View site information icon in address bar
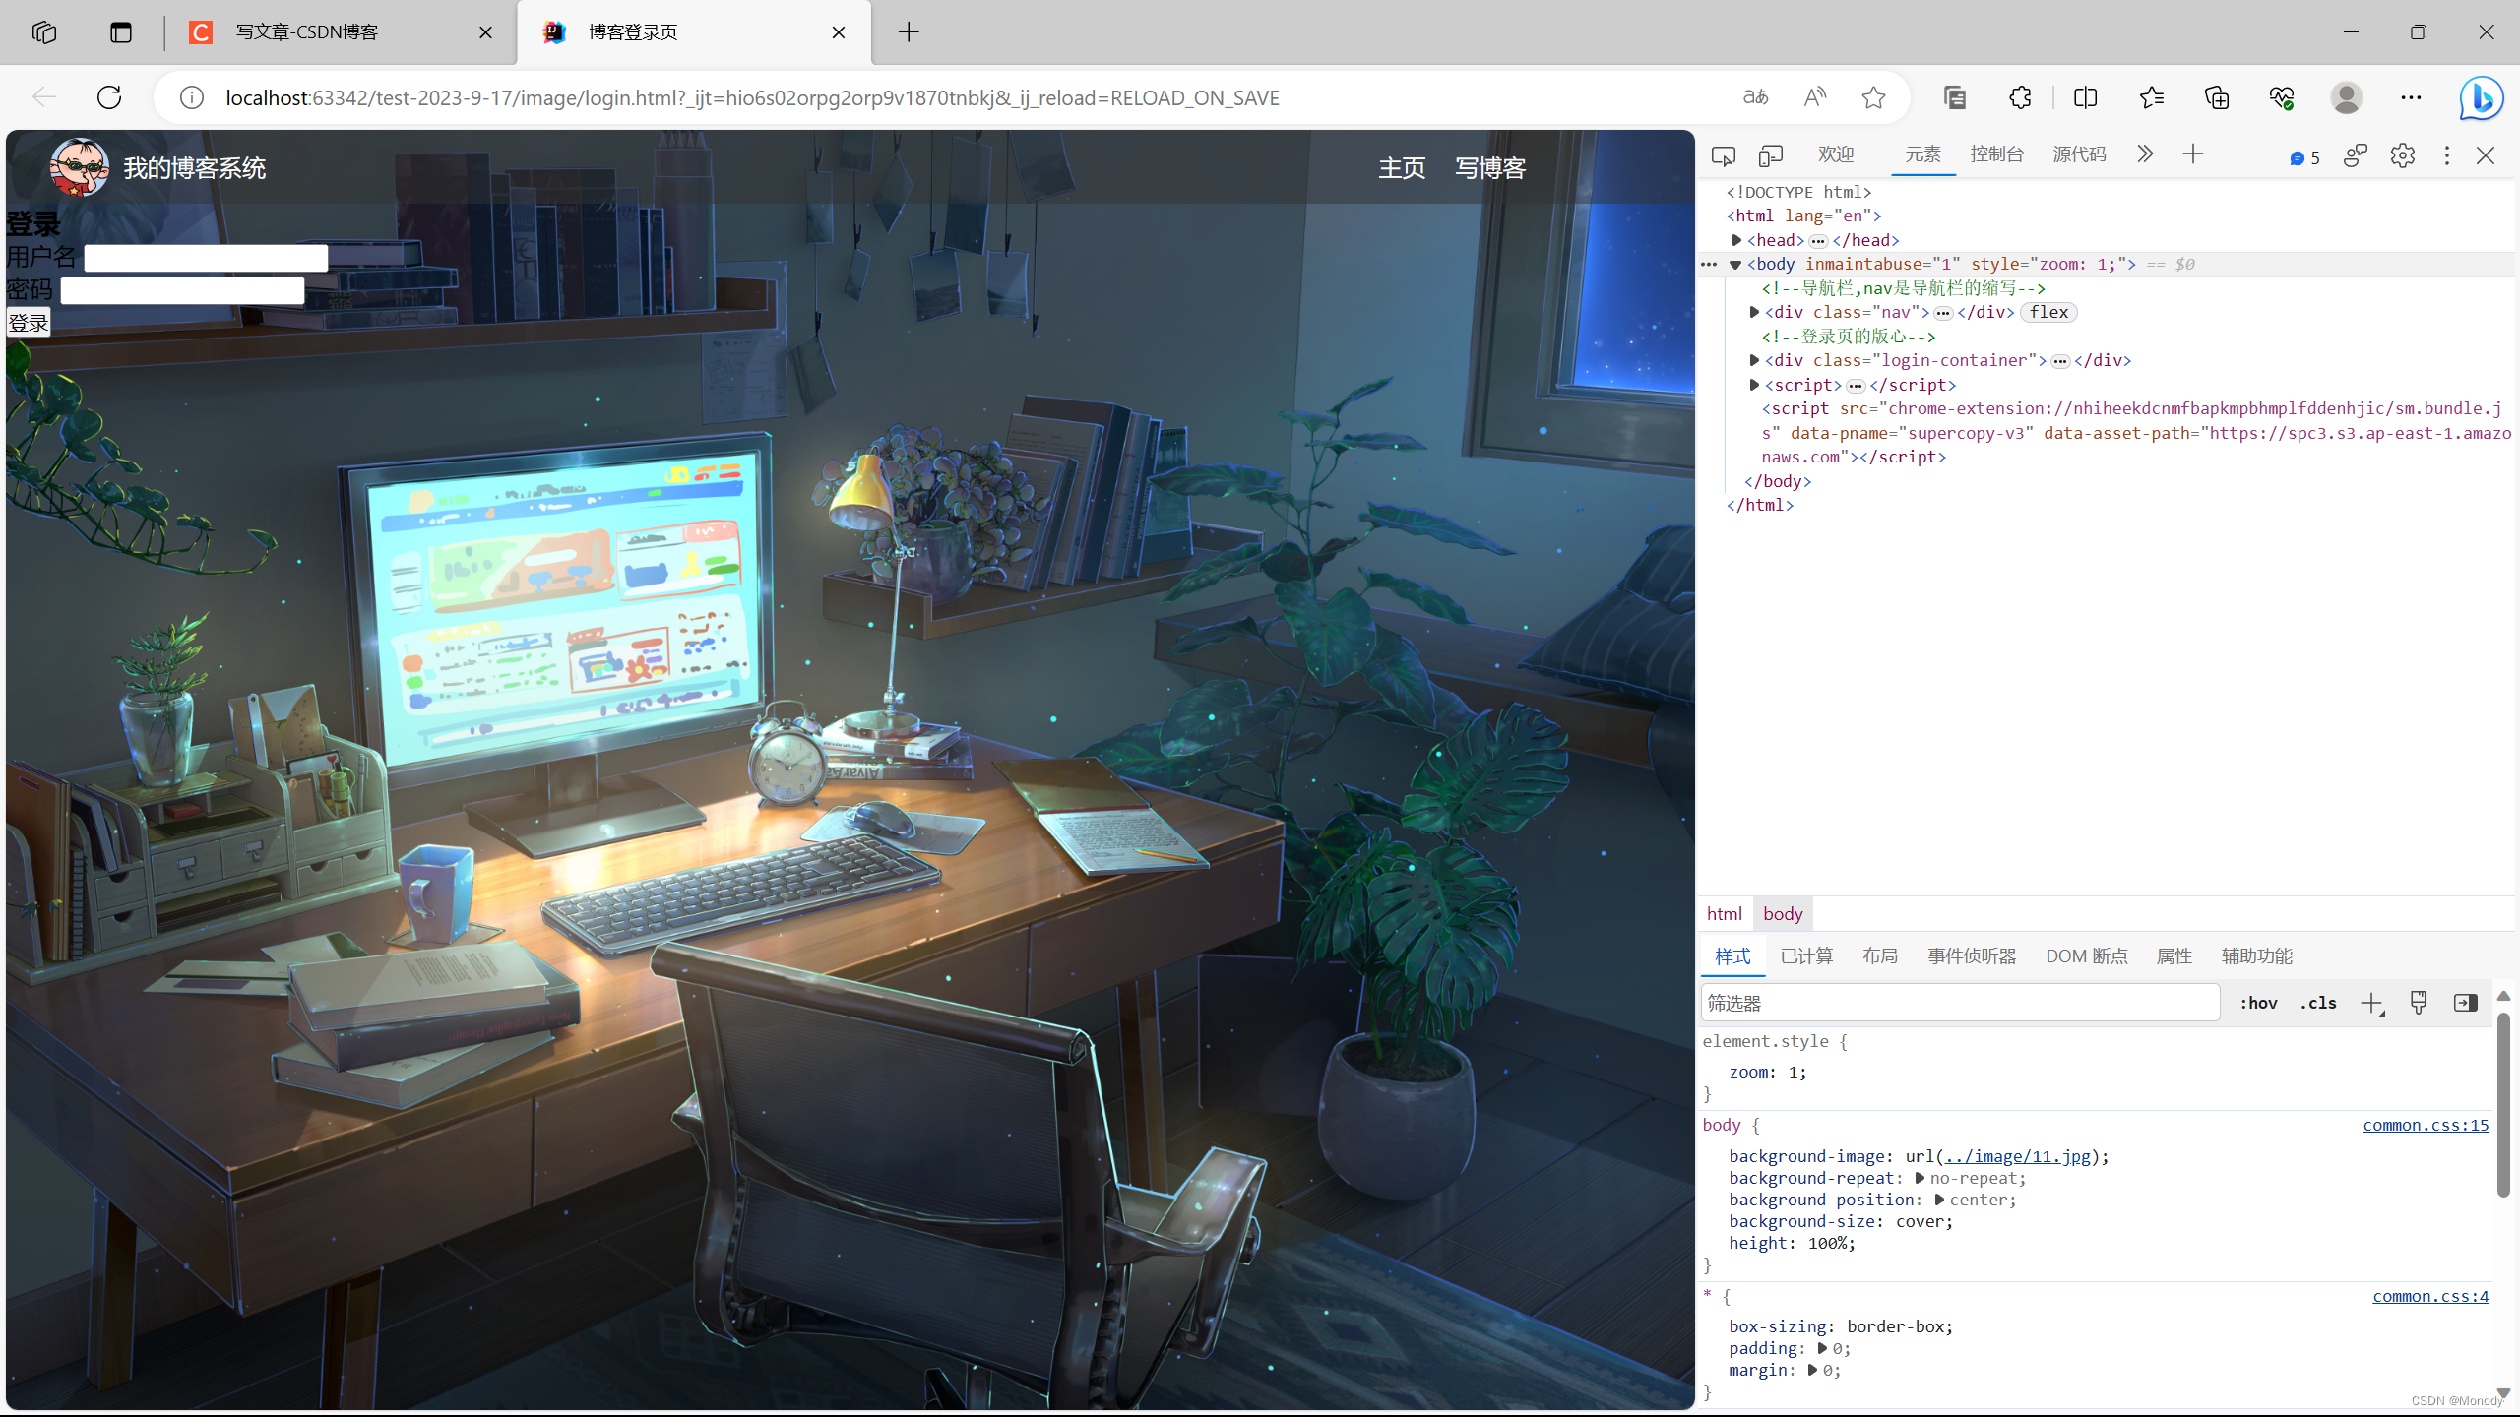The width and height of the screenshot is (2520, 1417). click(x=192, y=97)
